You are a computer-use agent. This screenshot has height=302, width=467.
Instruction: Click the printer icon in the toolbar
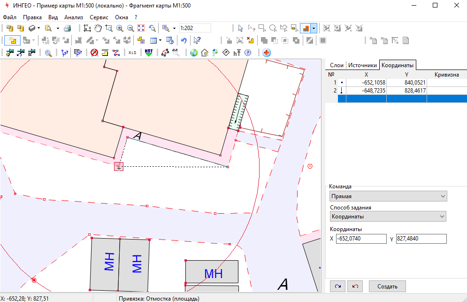67,28
